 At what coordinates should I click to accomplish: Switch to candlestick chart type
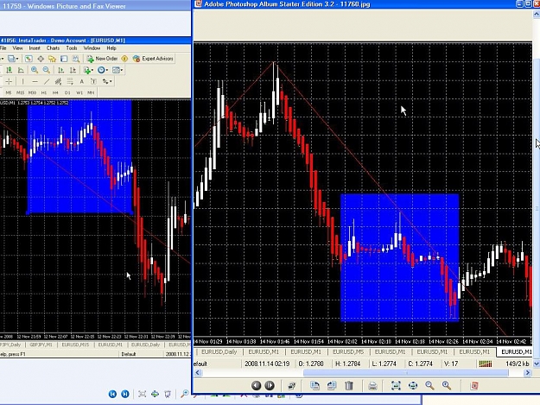pos(10,70)
